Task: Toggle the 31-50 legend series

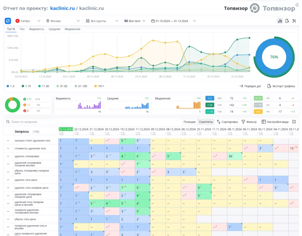Action: 62,86
